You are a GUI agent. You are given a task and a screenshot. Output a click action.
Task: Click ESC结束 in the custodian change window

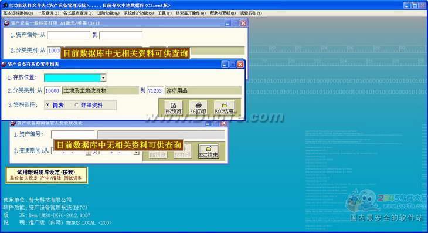[209, 151]
